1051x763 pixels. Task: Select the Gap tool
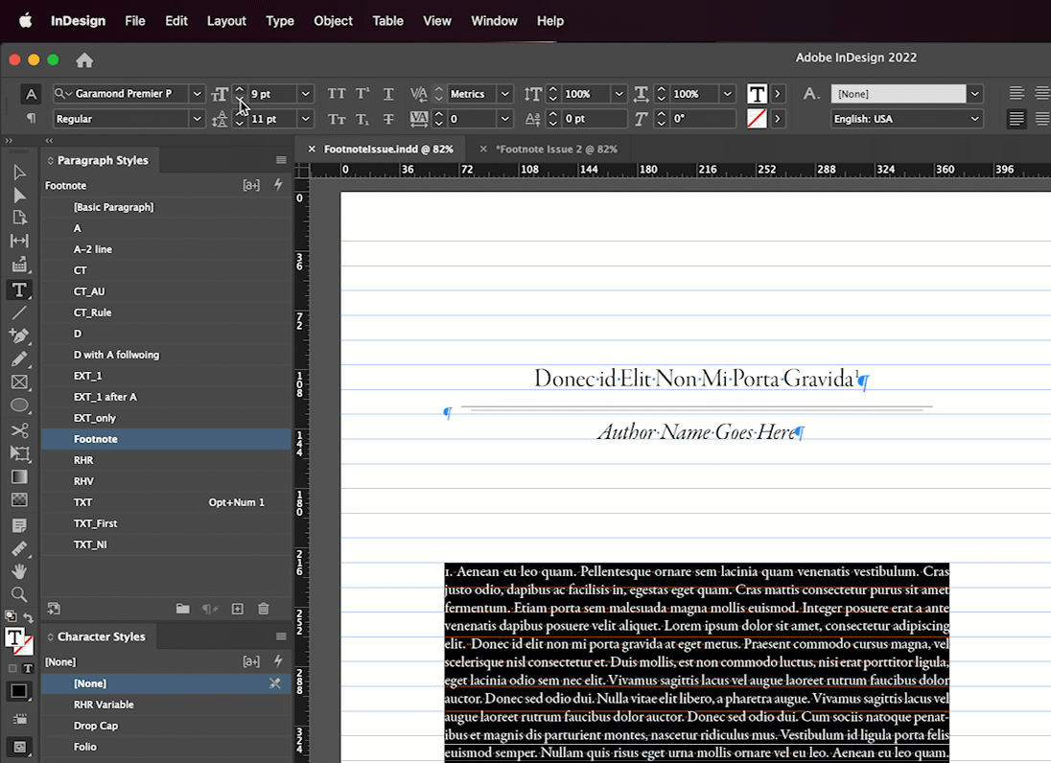19,241
